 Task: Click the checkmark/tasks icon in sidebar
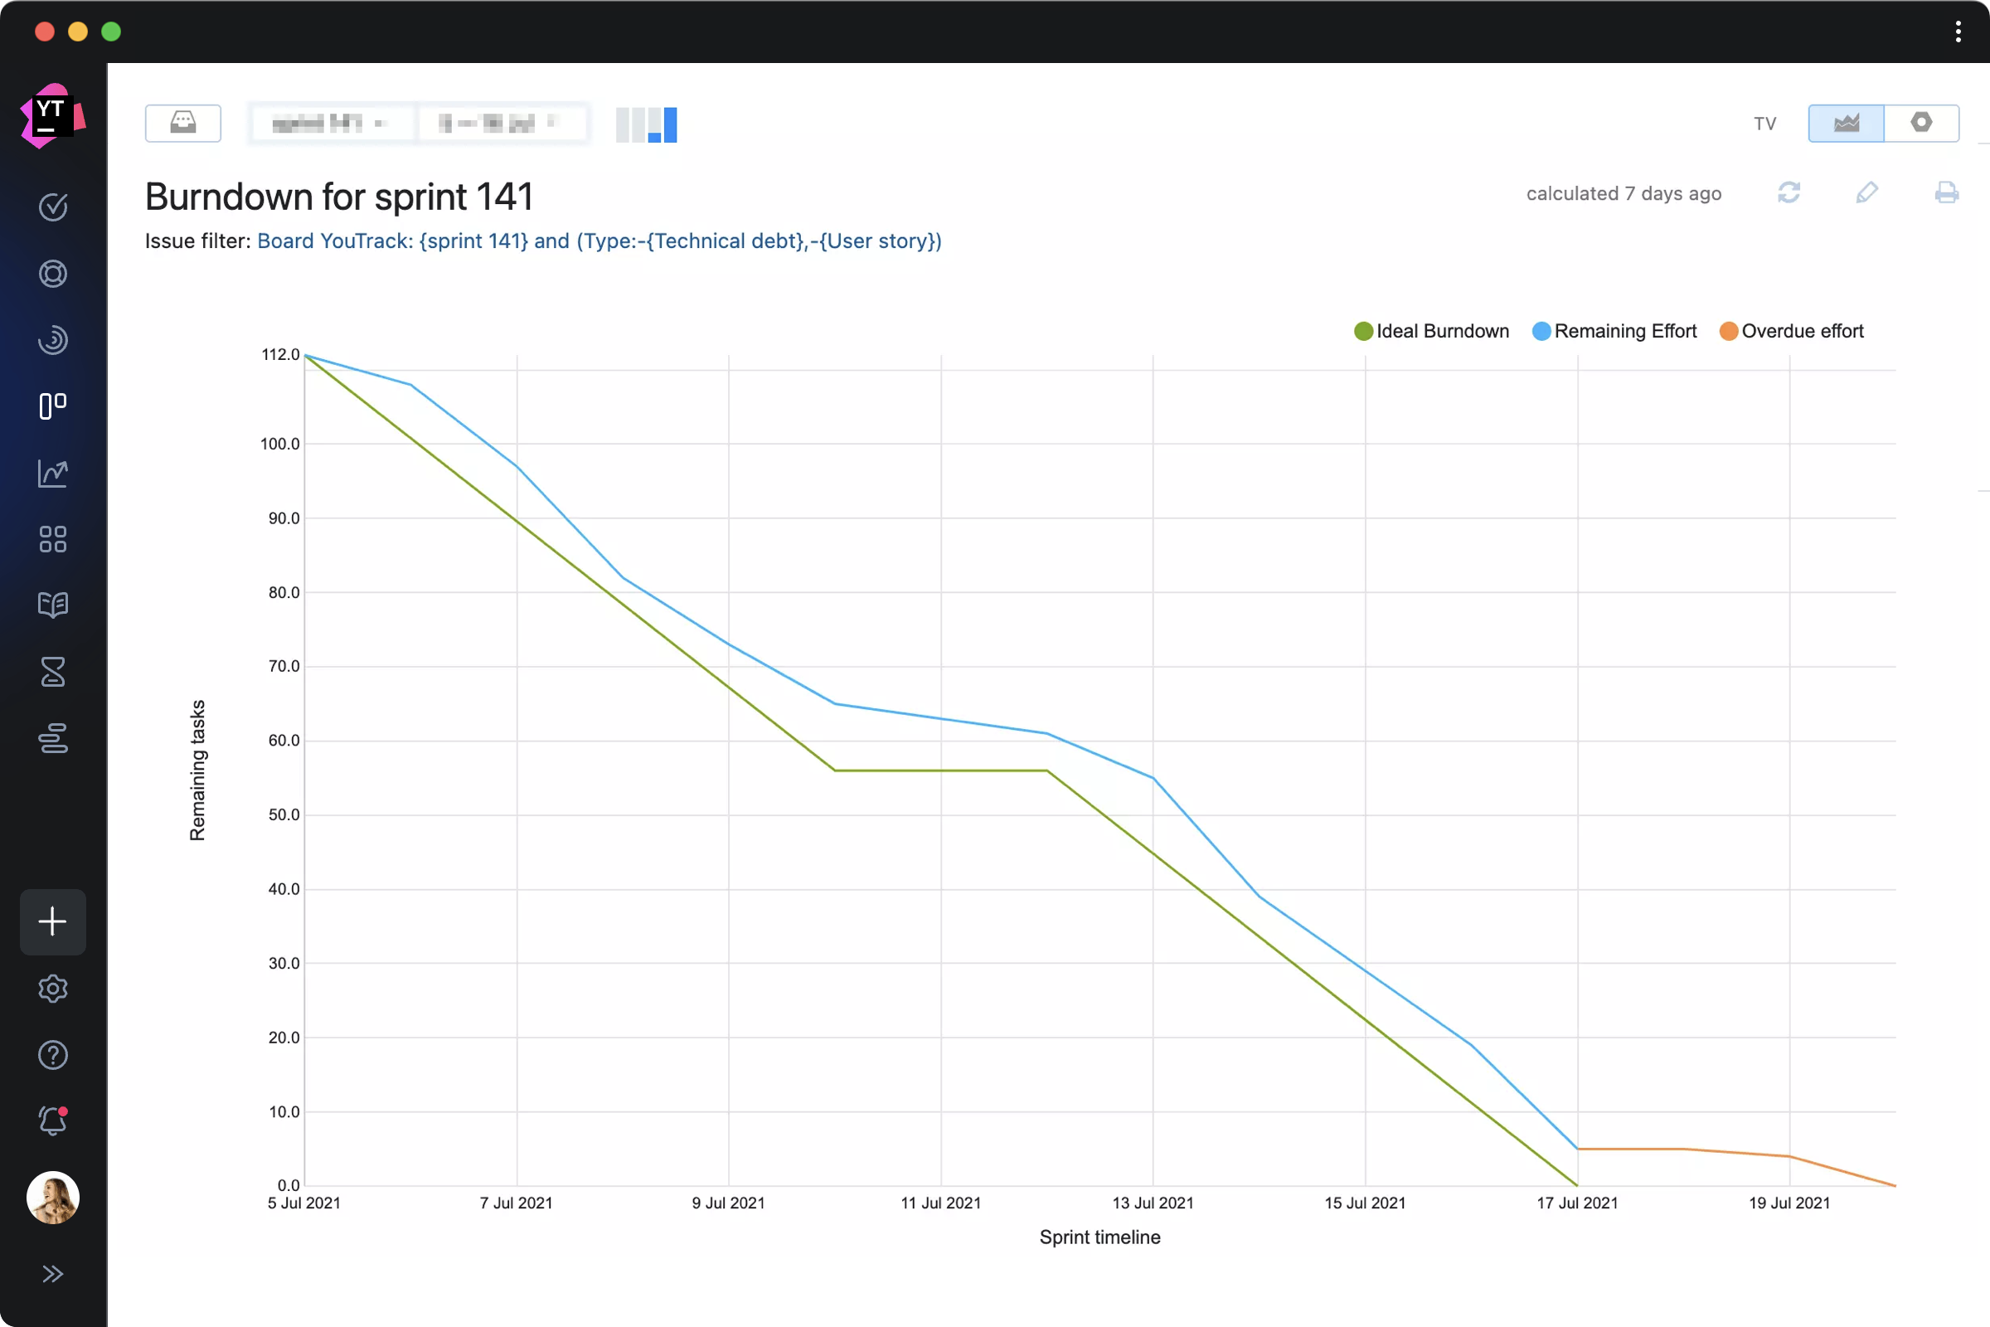coord(53,207)
